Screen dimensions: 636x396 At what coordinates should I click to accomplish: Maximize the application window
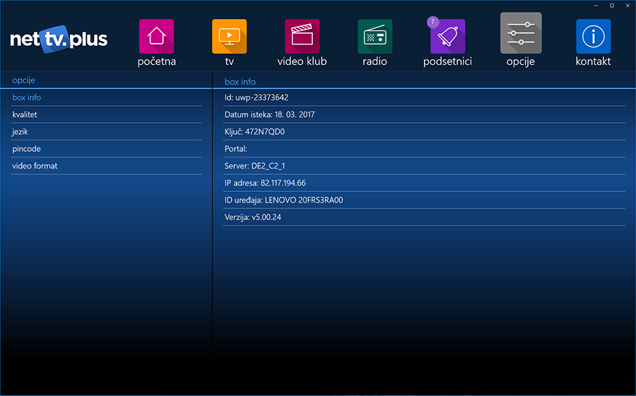tap(612, 6)
